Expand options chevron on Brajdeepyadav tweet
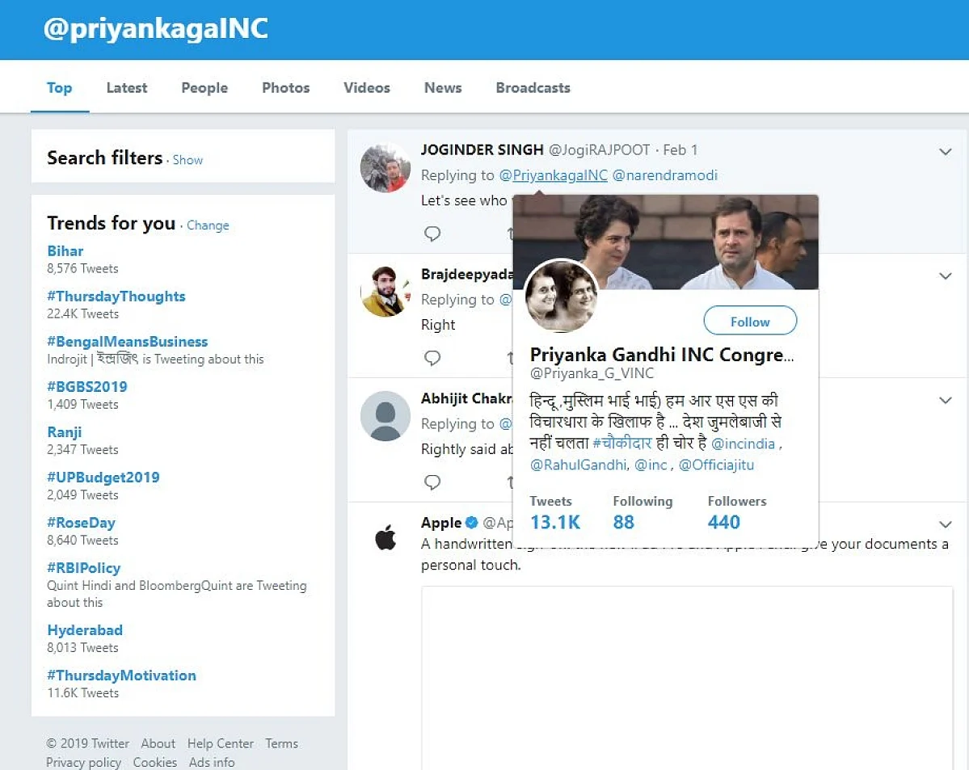 click(945, 276)
